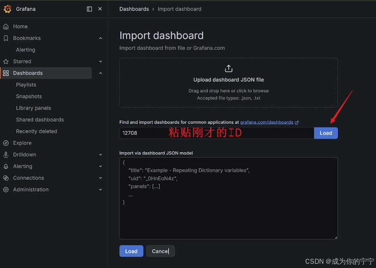Click the Bookmarks icon in sidebar
Viewport: 376px width, 268px height.
click(6, 38)
